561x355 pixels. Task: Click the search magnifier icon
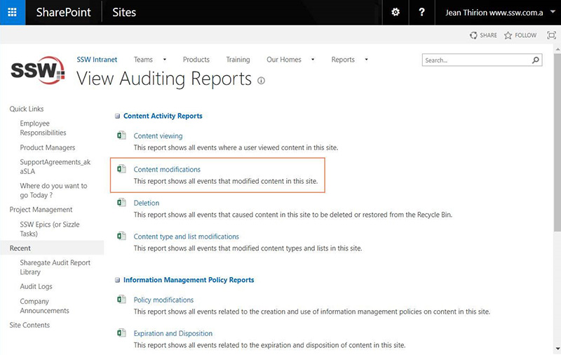536,60
